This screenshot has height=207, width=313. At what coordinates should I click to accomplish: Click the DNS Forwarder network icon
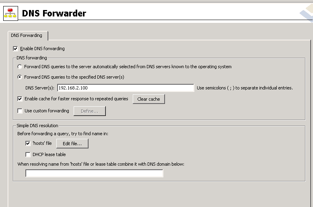[10, 13]
